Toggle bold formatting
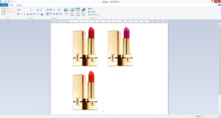 tap(18, 14)
